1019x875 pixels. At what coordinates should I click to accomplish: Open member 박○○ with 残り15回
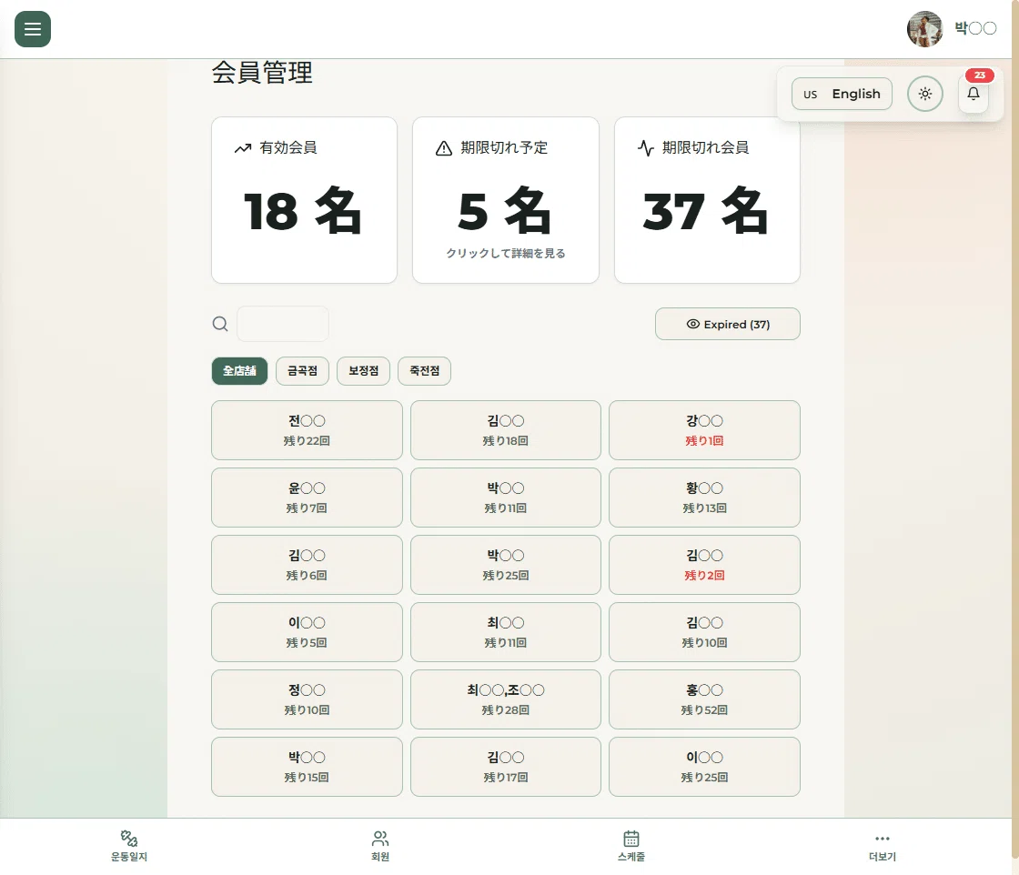click(307, 767)
